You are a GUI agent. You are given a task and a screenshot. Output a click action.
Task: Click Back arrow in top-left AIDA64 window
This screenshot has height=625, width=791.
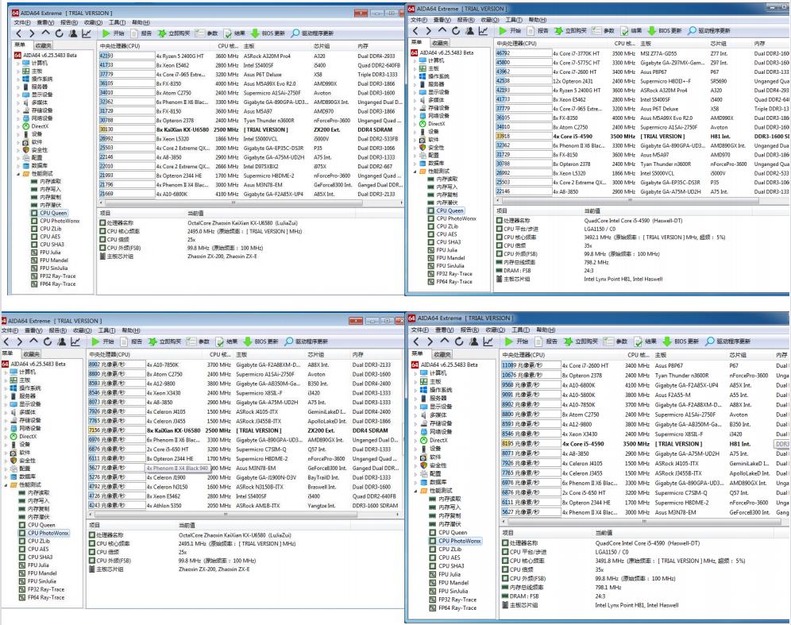point(19,33)
